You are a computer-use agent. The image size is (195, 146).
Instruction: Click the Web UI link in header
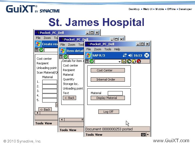[148, 9]
